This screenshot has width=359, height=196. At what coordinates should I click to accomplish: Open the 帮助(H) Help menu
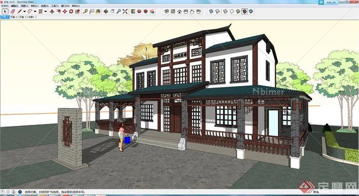click(75, 6)
